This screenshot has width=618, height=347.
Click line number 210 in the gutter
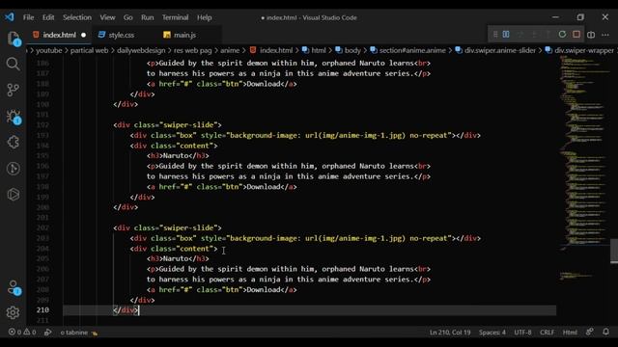[42, 310]
